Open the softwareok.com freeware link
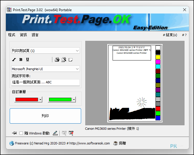The width and height of the screenshot is (194, 155). 62,143
